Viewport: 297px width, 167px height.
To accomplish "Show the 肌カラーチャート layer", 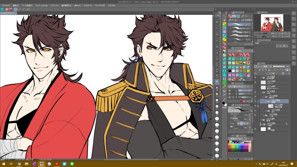I will [x=255, y=87].
